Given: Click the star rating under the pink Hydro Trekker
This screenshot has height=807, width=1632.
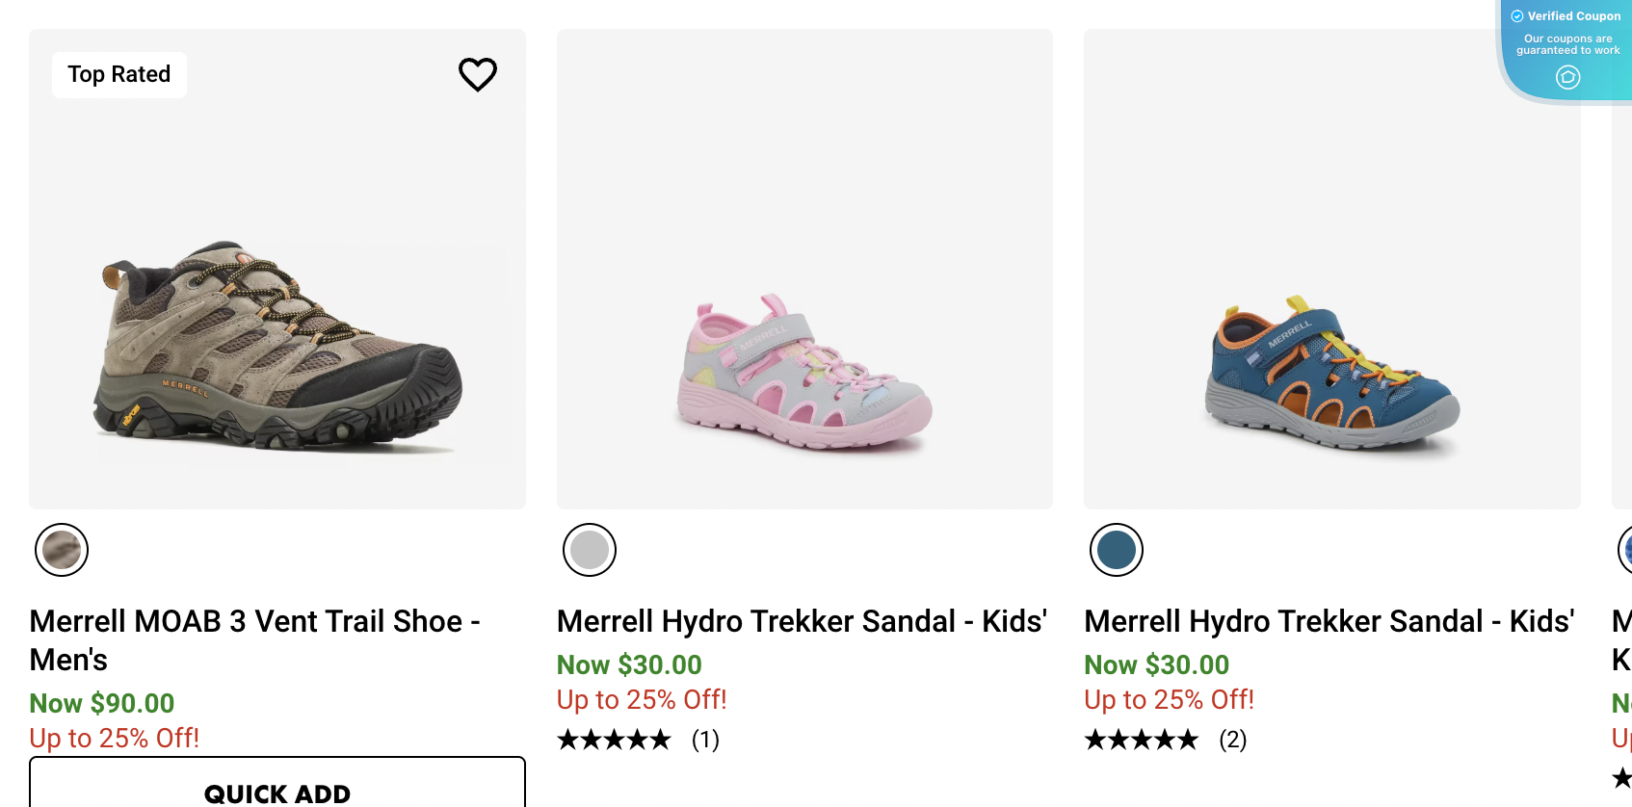Looking at the screenshot, I should [x=614, y=740].
